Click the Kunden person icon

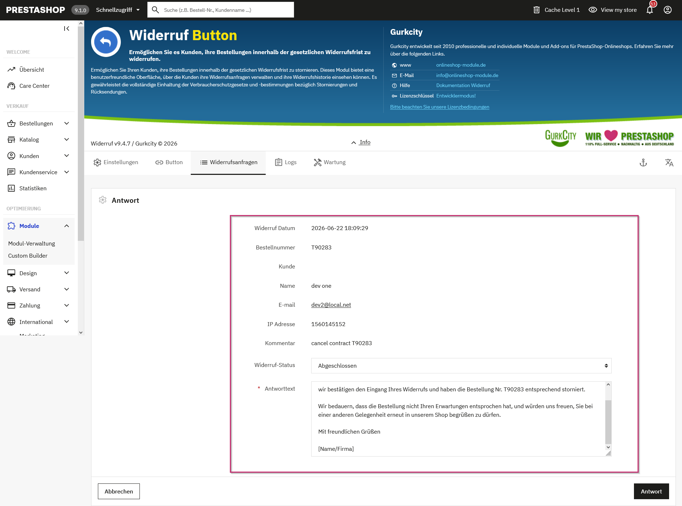[x=11, y=156]
